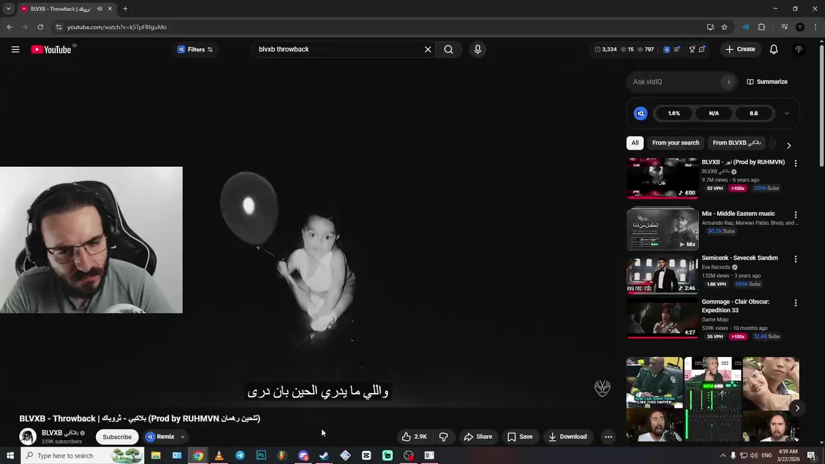This screenshot has width=825, height=464.
Task: Open options for Gommage - Clair Obscur suggestion
Action: coord(795,303)
